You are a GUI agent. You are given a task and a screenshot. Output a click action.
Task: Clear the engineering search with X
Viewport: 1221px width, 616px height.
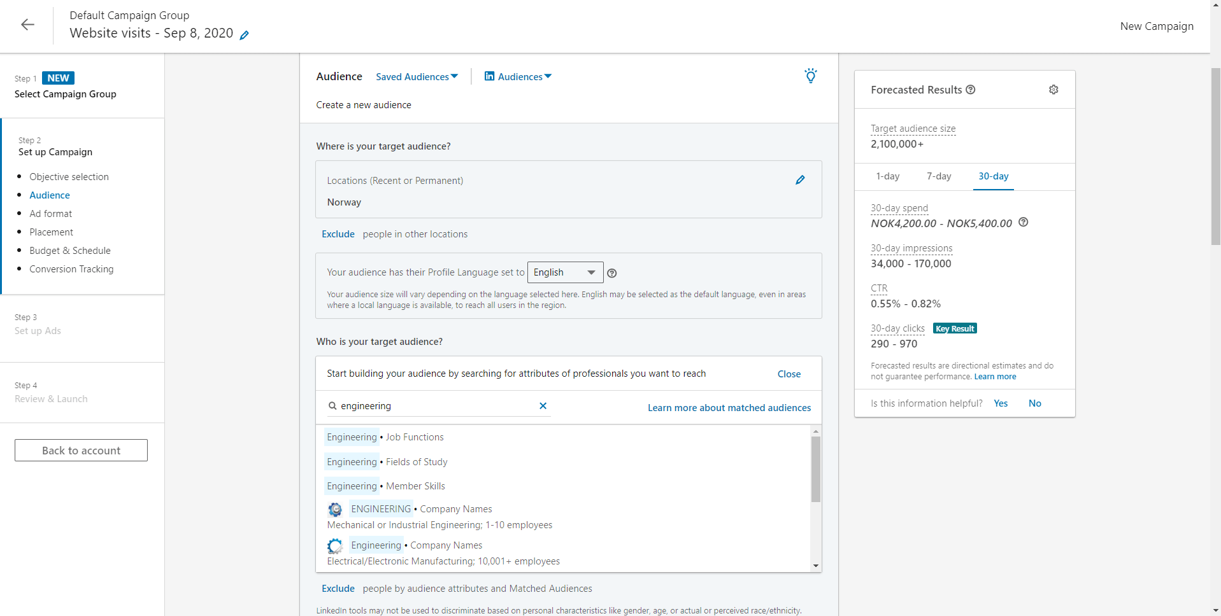(x=543, y=405)
